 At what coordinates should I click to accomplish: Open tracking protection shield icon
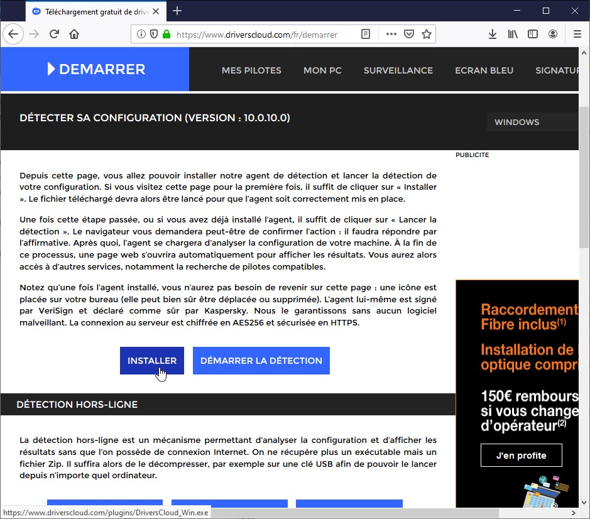click(153, 35)
